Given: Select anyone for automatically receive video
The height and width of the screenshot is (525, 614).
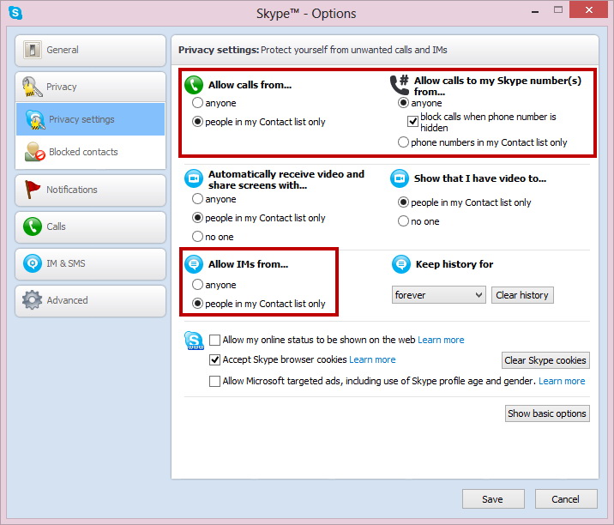Looking at the screenshot, I should 197,199.
